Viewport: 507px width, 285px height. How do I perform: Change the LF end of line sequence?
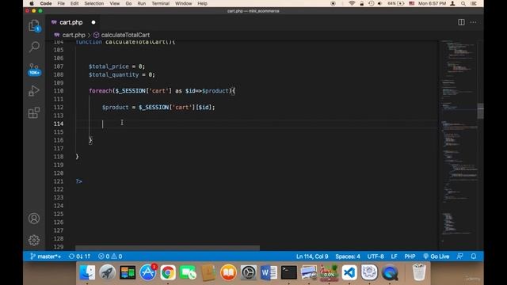point(394,256)
